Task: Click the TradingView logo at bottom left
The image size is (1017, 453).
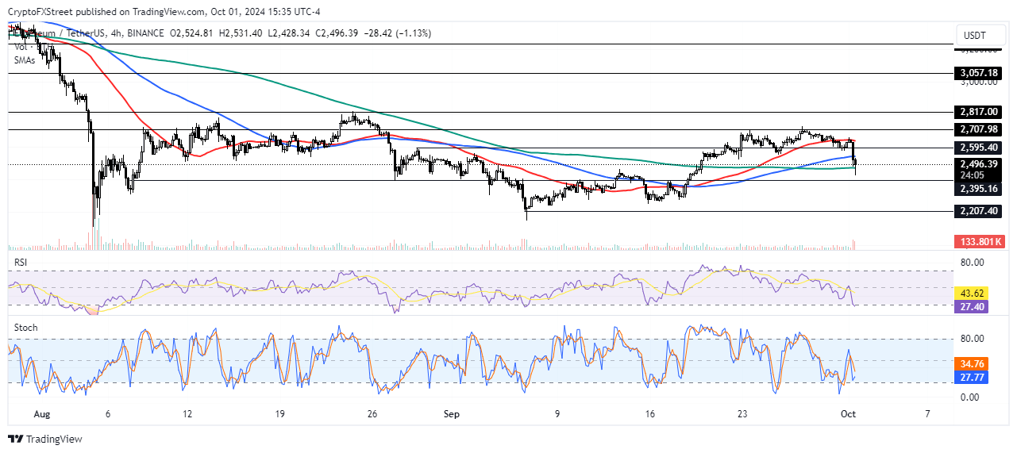Action: click(x=45, y=439)
